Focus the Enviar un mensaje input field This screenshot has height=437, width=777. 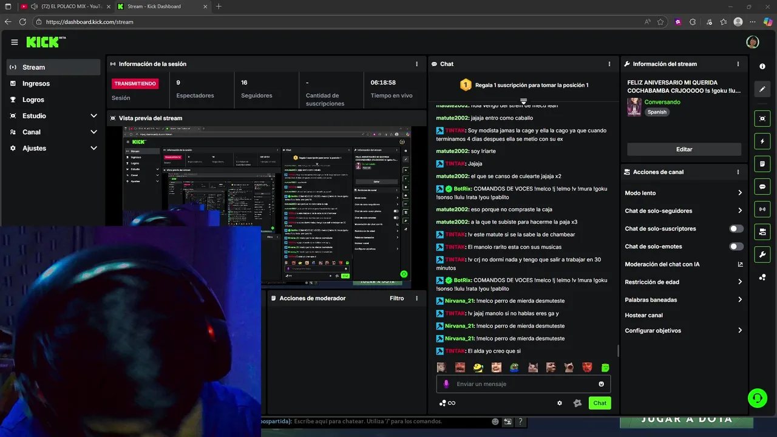tap(523, 384)
